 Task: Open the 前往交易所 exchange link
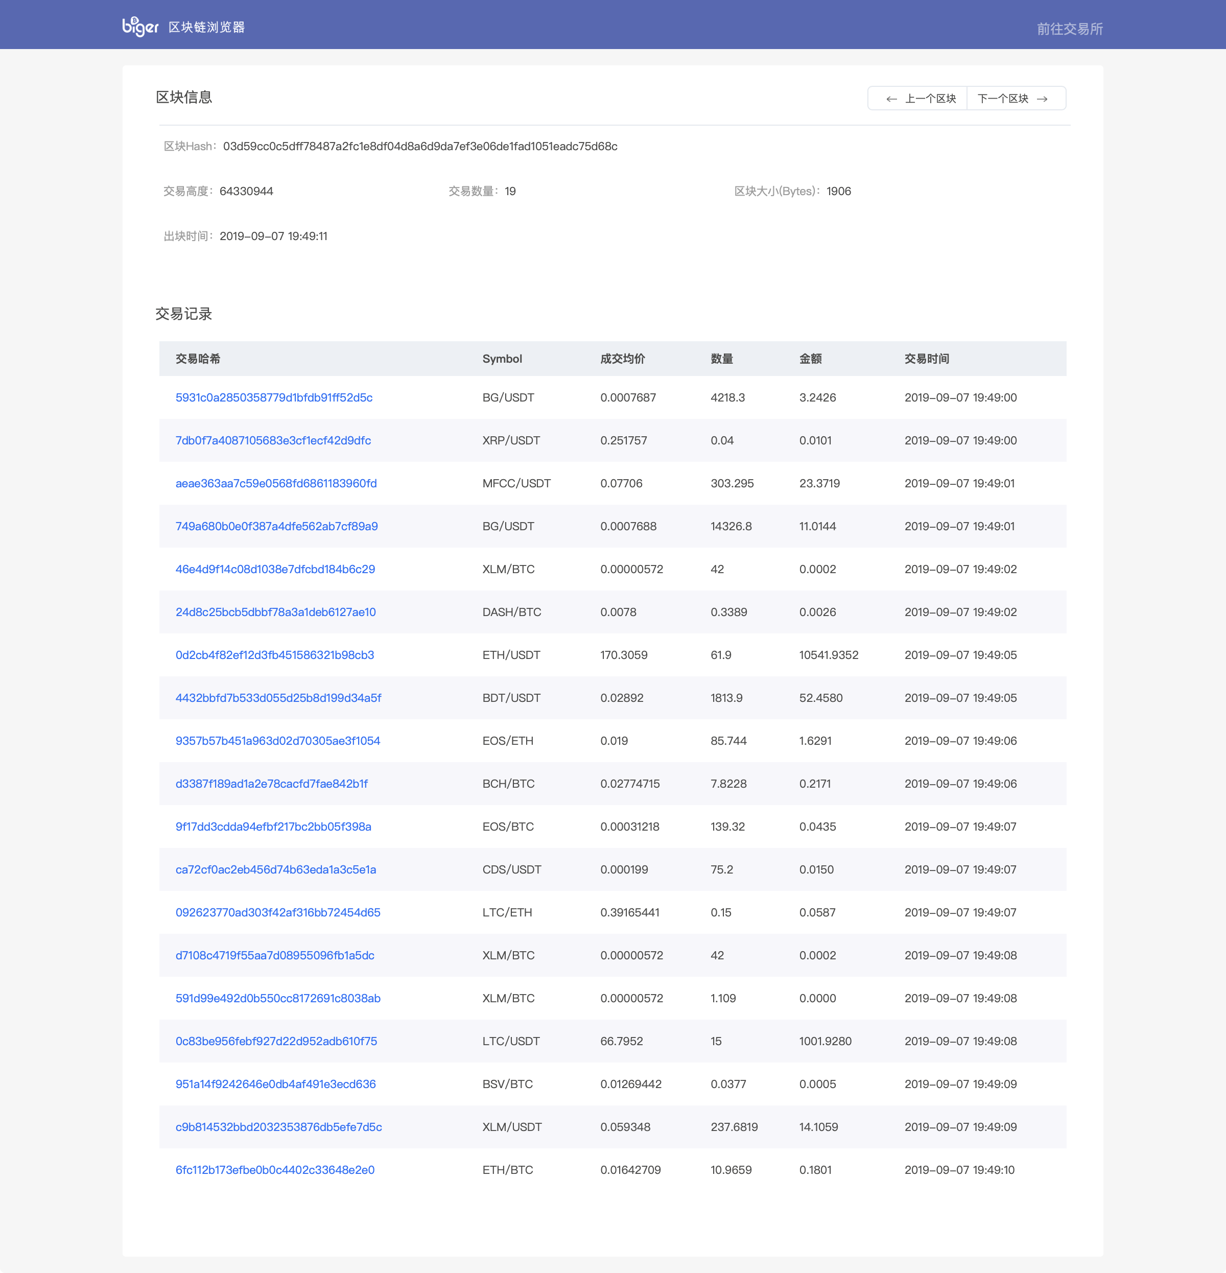1070,29
